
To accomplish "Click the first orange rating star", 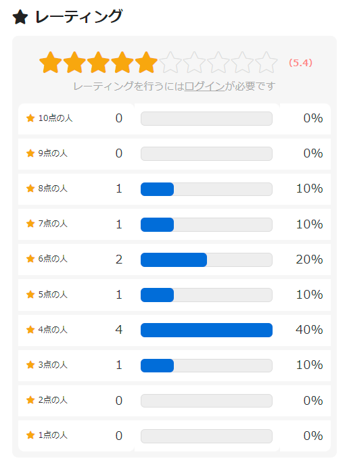I will (51, 63).
